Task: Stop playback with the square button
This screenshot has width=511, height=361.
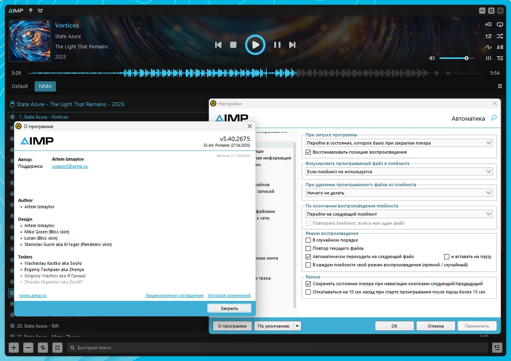Action: point(233,45)
